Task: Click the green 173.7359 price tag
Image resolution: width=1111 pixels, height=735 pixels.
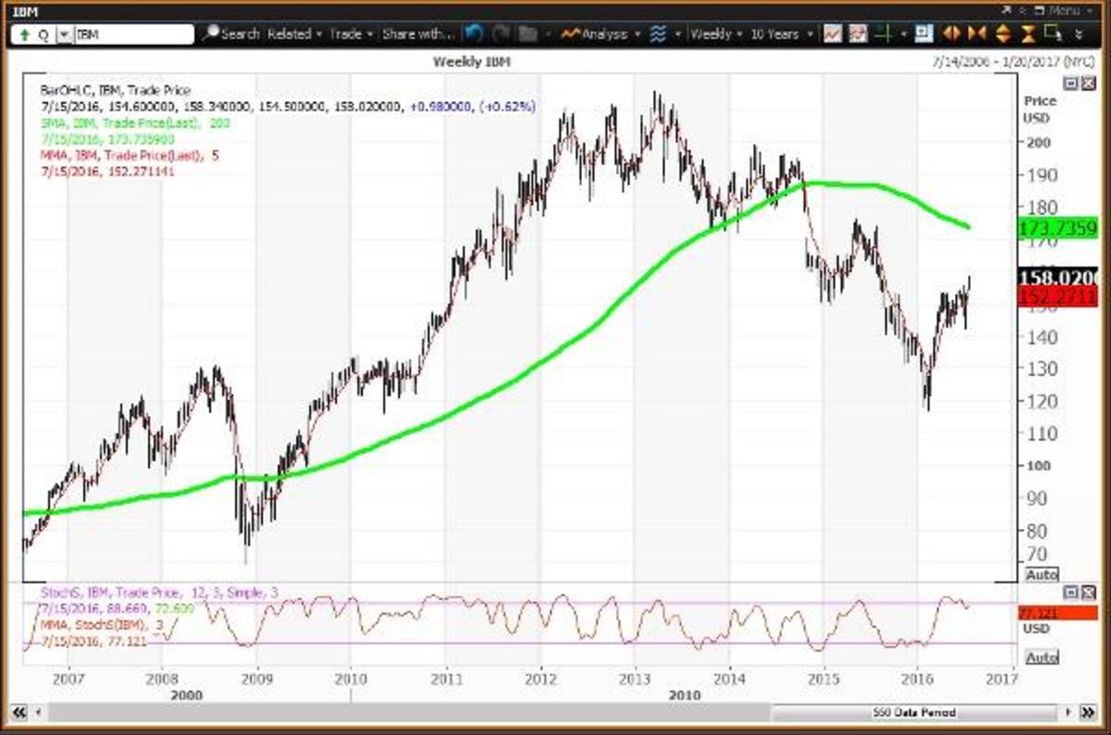Action: coord(1056,227)
